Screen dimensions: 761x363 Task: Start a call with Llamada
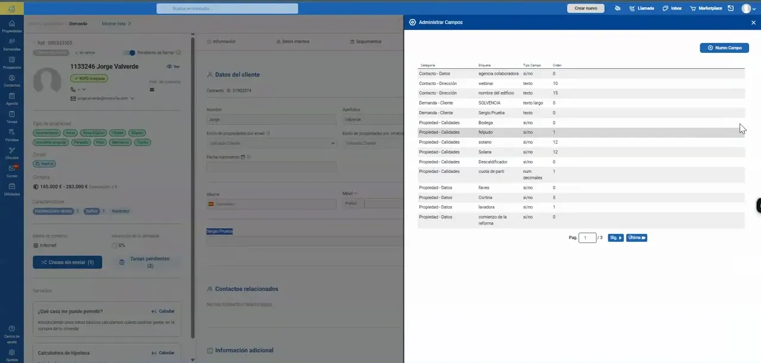pyautogui.click(x=641, y=8)
